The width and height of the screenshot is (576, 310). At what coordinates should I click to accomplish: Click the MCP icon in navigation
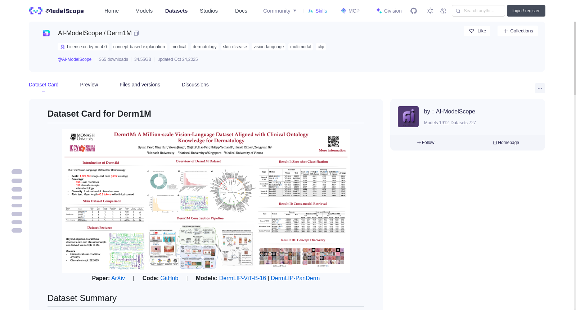pyautogui.click(x=343, y=11)
